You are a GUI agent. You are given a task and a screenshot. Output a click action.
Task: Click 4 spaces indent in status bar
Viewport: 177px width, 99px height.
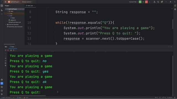(x=170, y=98)
